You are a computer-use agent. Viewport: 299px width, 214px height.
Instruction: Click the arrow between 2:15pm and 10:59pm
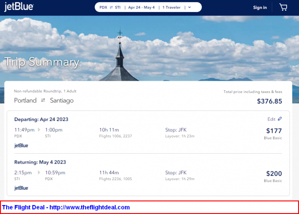tap(39, 172)
